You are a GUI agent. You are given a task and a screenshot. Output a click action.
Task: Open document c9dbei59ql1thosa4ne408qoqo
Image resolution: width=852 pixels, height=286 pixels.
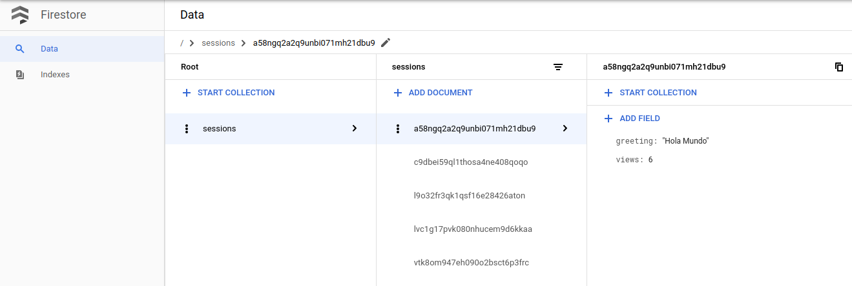[470, 162]
